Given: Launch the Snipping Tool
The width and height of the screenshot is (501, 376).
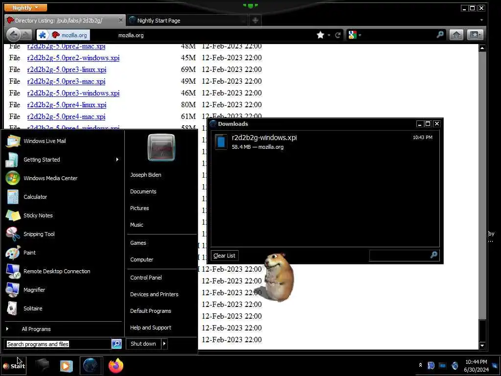Looking at the screenshot, I should 62,234.
